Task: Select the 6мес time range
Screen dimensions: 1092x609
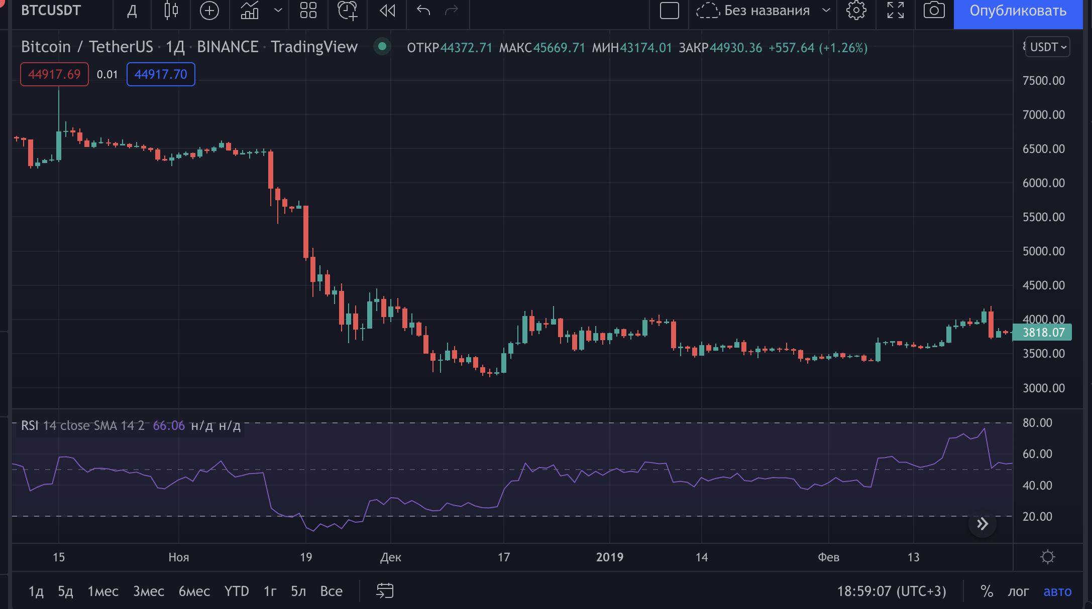Action: click(x=194, y=591)
